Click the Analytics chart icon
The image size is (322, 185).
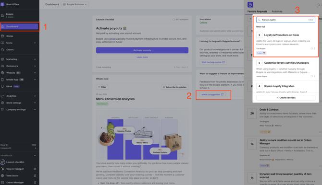[2, 96]
